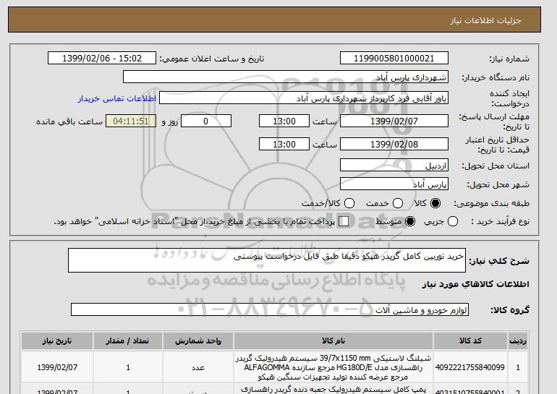Screen dimensions: 557x394
Task: Click the quantity value 1 in row 1
Action: tap(128, 367)
